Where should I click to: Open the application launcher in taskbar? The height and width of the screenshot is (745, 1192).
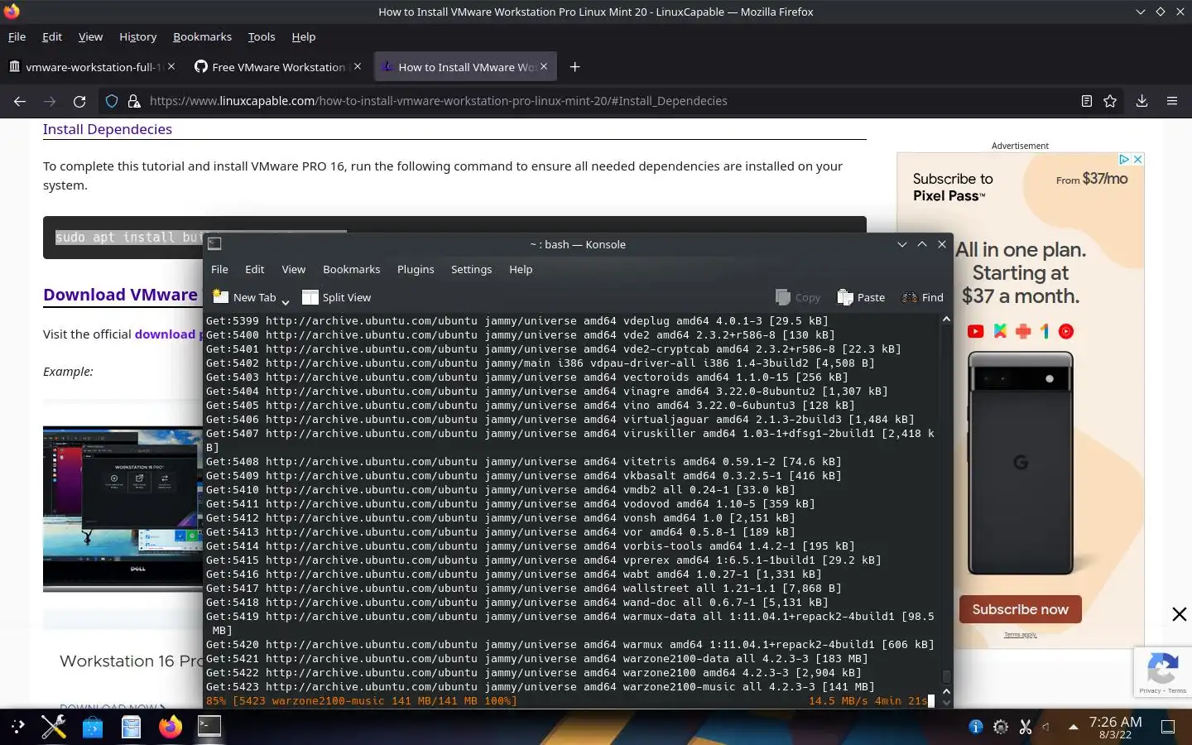(18, 727)
